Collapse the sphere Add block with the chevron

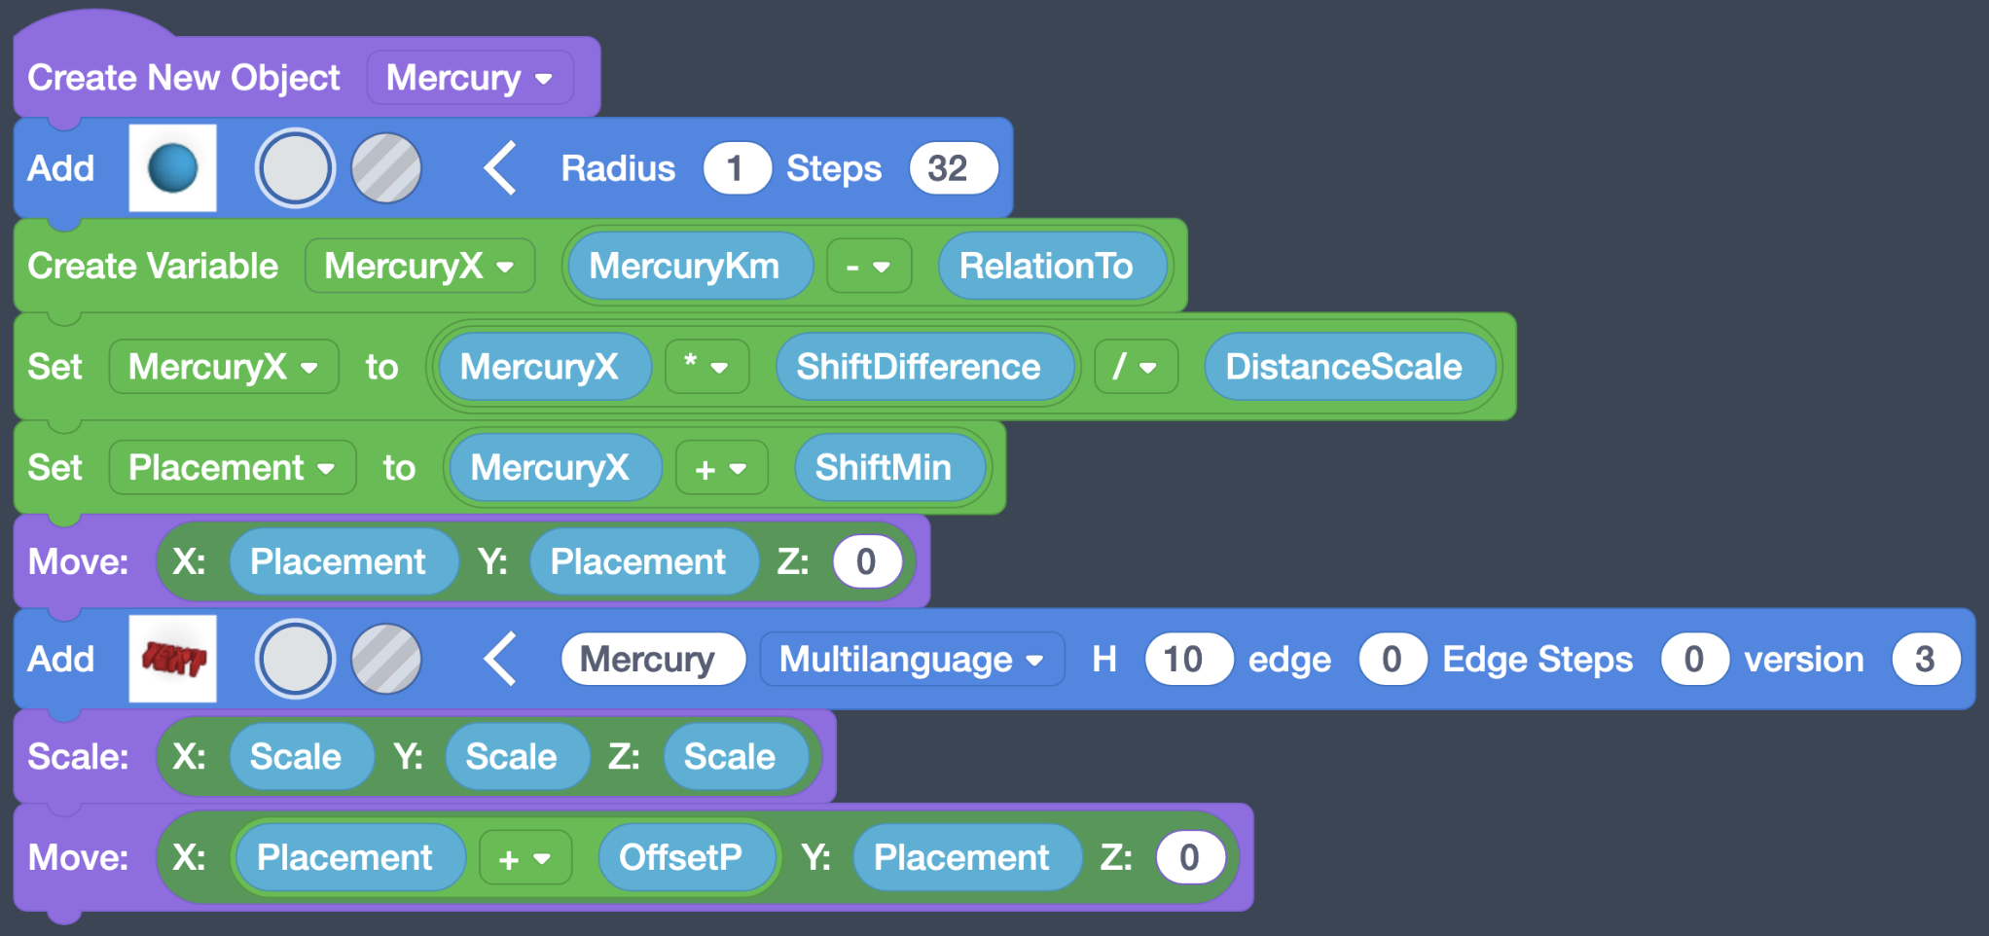pyautogui.click(x=499, y=167)
